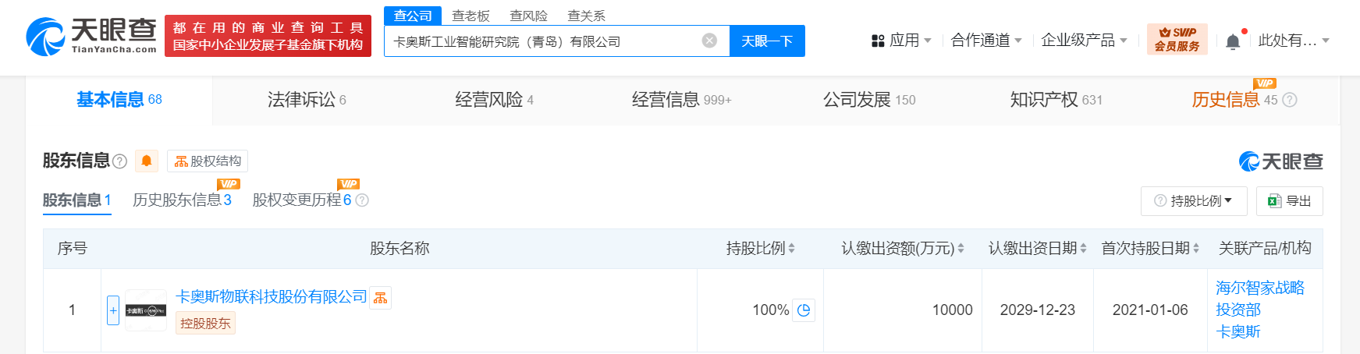Open the 股权结构 chart button

pos(208,161)
